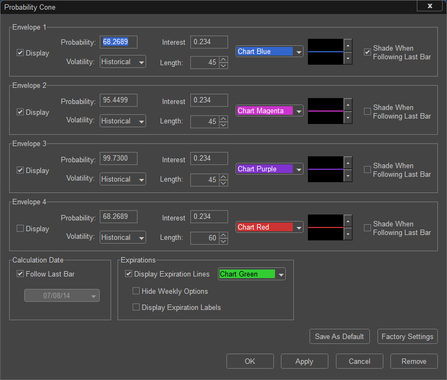Focus Envelope 4 Probability field
Viewport: 447px width, 380px height.
119,216
